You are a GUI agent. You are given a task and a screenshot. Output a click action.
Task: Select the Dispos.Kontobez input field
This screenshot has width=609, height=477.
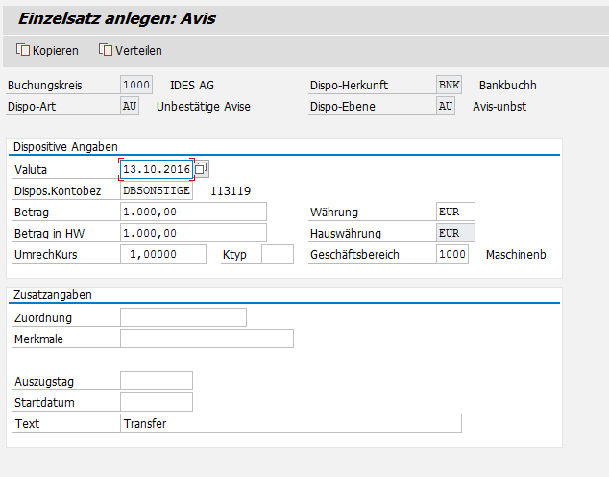(156, 190)
